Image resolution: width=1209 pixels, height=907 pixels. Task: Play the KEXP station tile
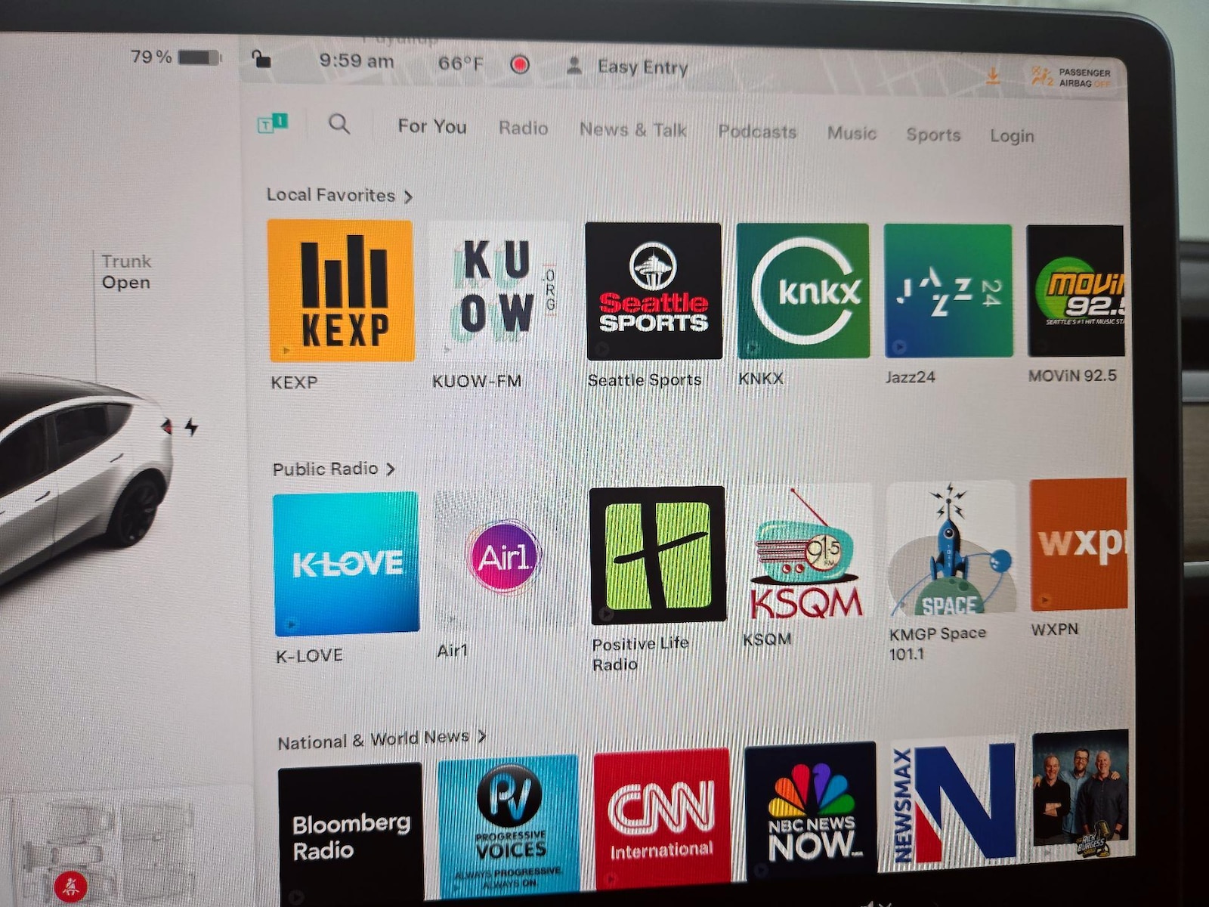341,291
